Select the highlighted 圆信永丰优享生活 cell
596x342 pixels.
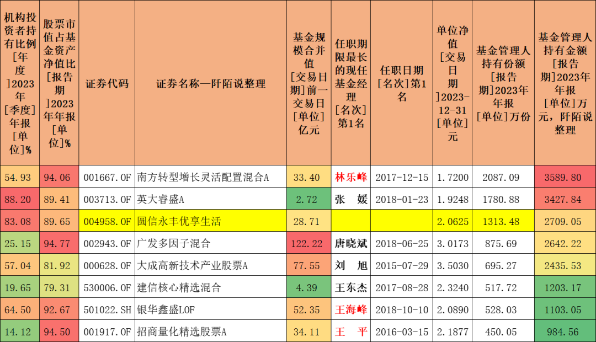[x=211, y=221]
